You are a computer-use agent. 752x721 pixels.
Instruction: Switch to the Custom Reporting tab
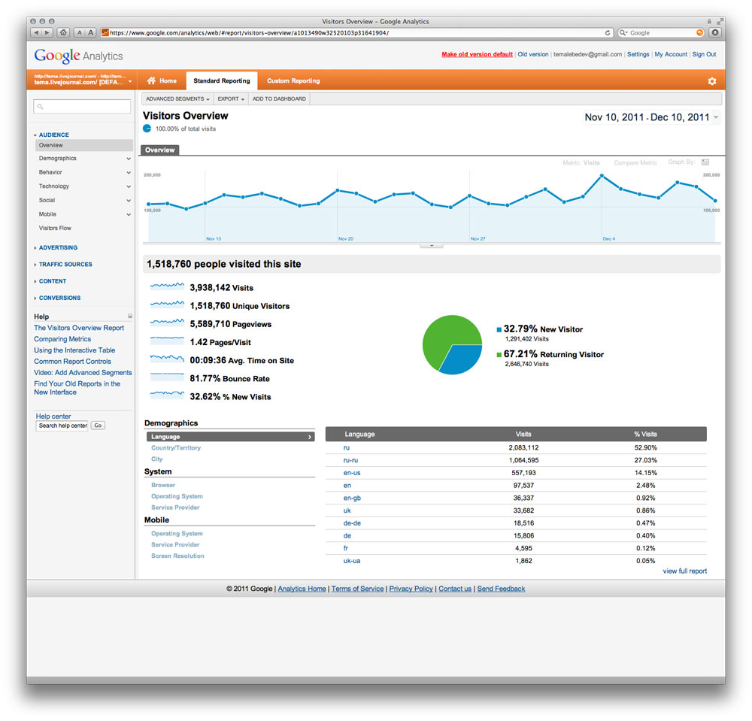[293, 80]
